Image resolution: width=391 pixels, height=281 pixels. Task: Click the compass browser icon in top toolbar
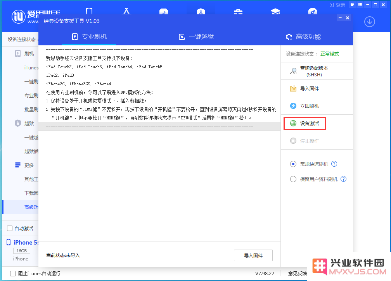(313, 11)
